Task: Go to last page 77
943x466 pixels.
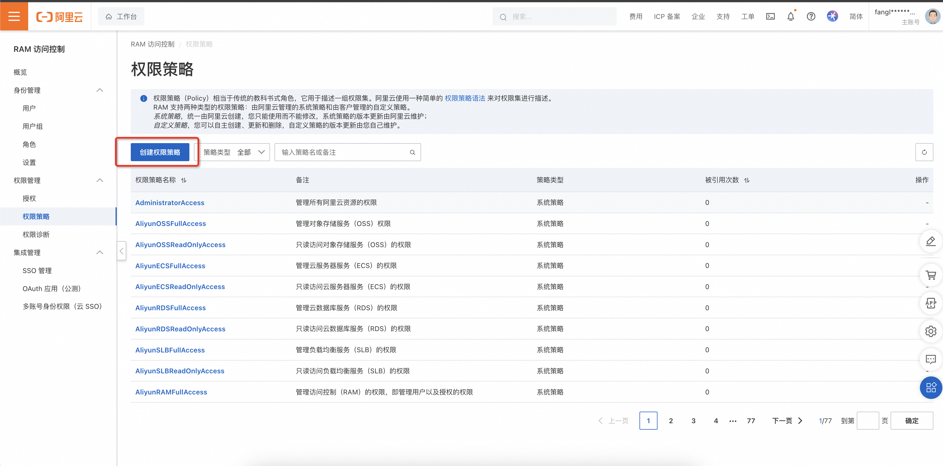Action: pos(751,421)
